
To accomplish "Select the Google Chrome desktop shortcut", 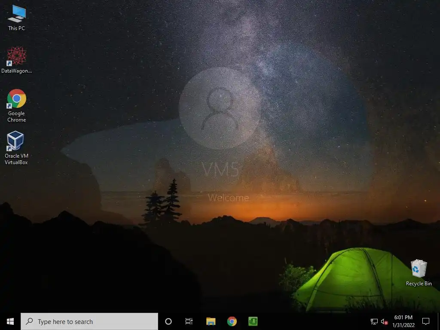I will click(17, 106).
